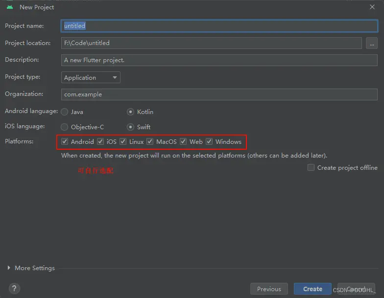The image size is (384, 298).
Task: Expand the More Settings section
Action: point(31,268)
